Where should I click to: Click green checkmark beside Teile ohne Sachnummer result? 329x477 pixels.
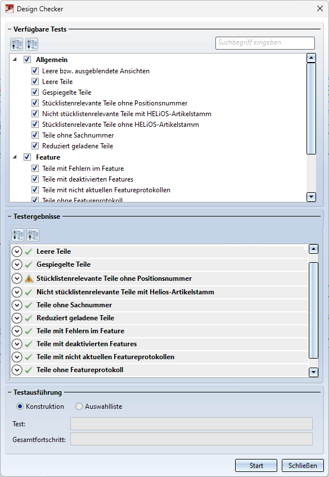click(x=29, y=305)
